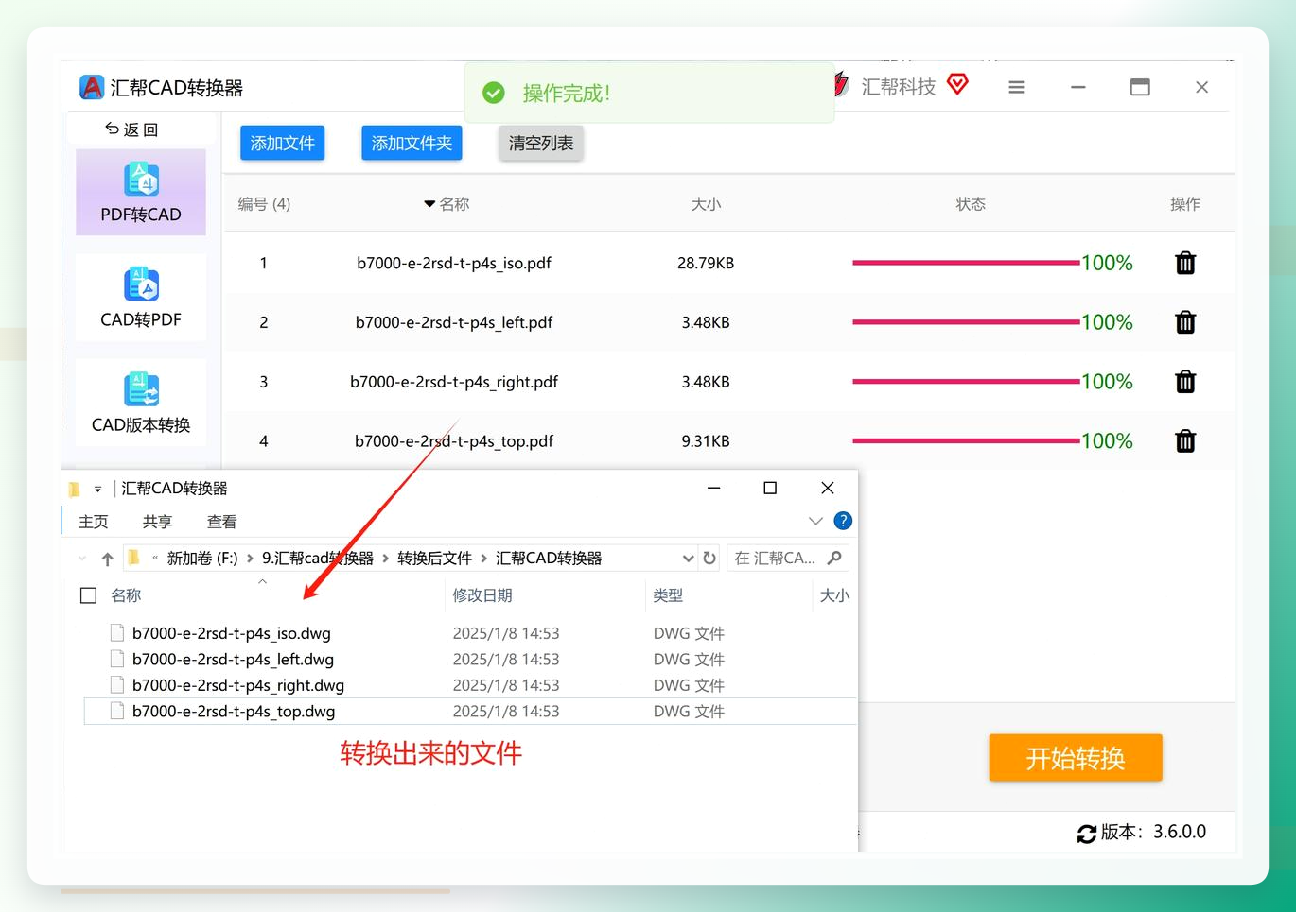
Task: Start conversion with the 开始转换 button
Action: coord(1076,758)
